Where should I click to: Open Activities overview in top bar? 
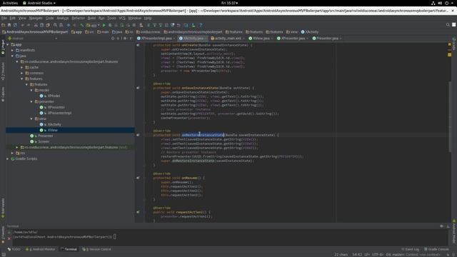pyautogui.click(x=10, y=3)
